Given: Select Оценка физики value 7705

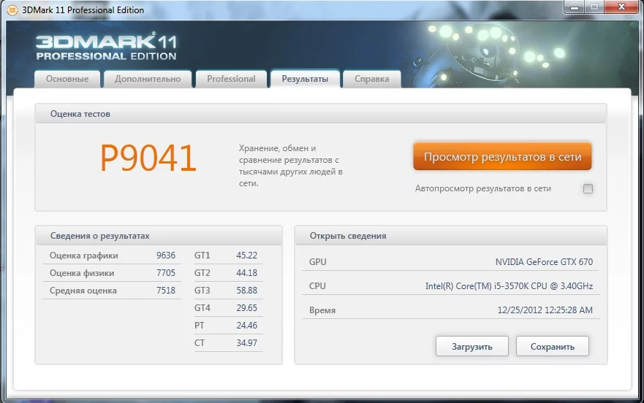Looking at the screenshot, I should (166, 273).
